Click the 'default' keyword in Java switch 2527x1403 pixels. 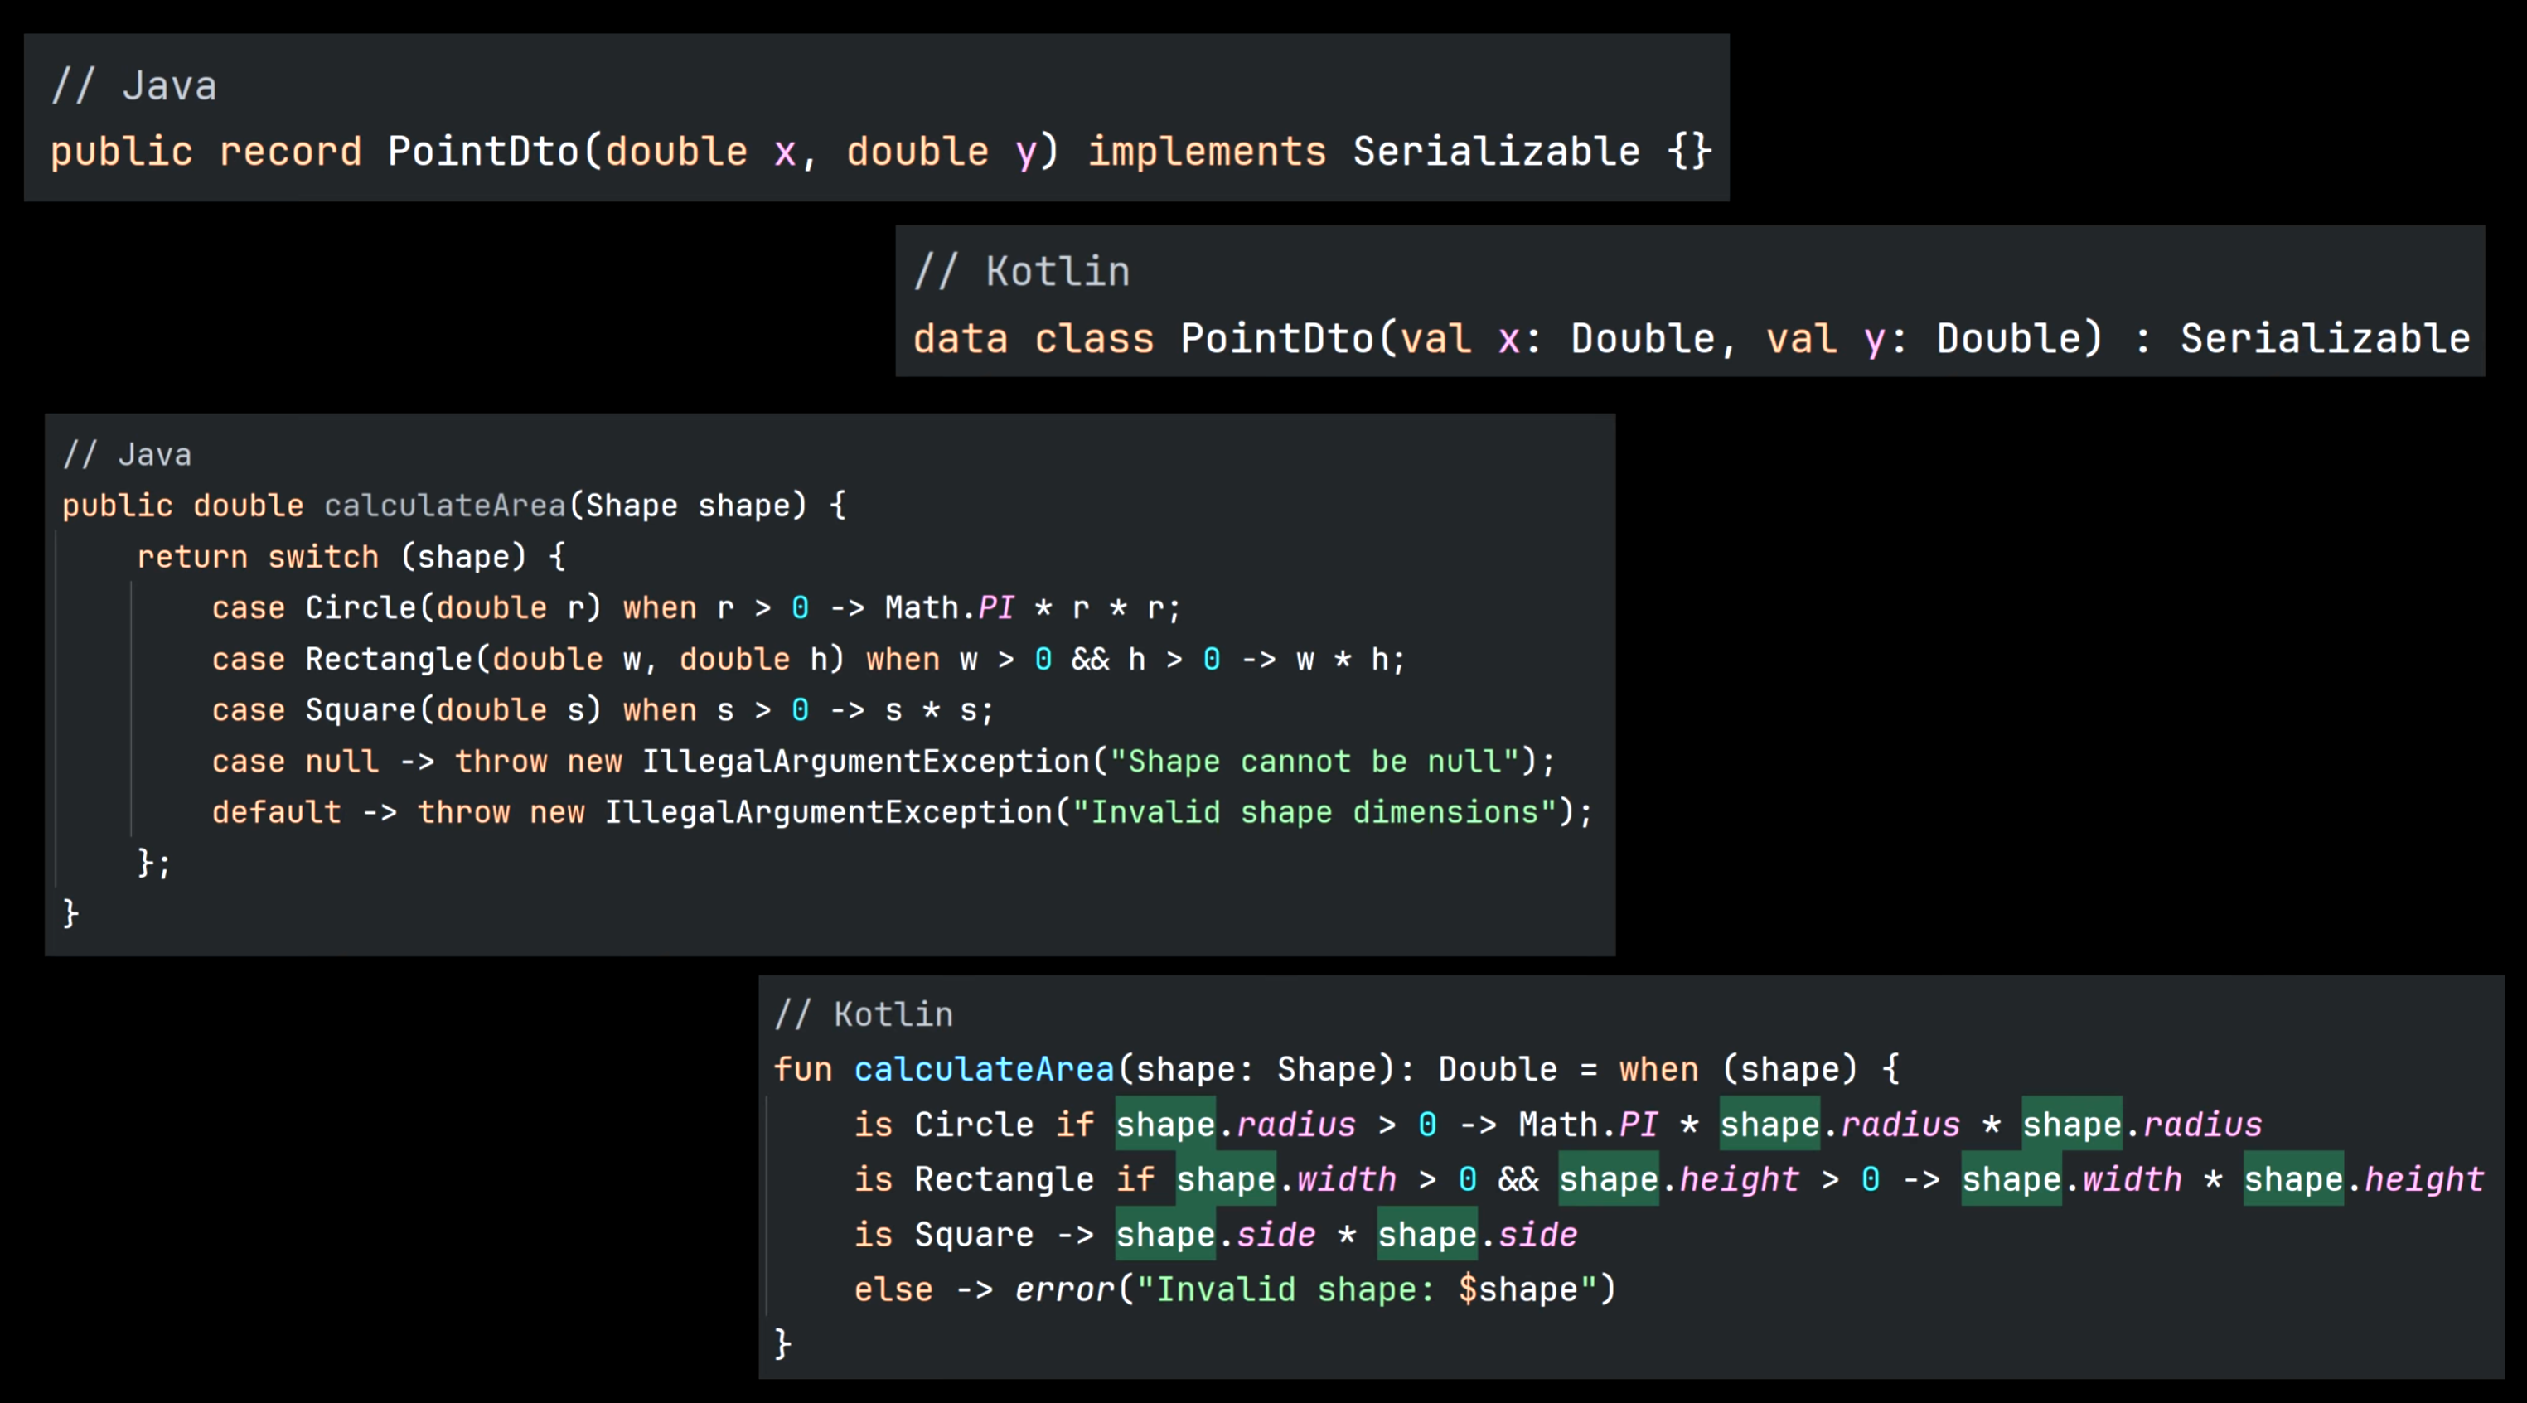[276, 812]
